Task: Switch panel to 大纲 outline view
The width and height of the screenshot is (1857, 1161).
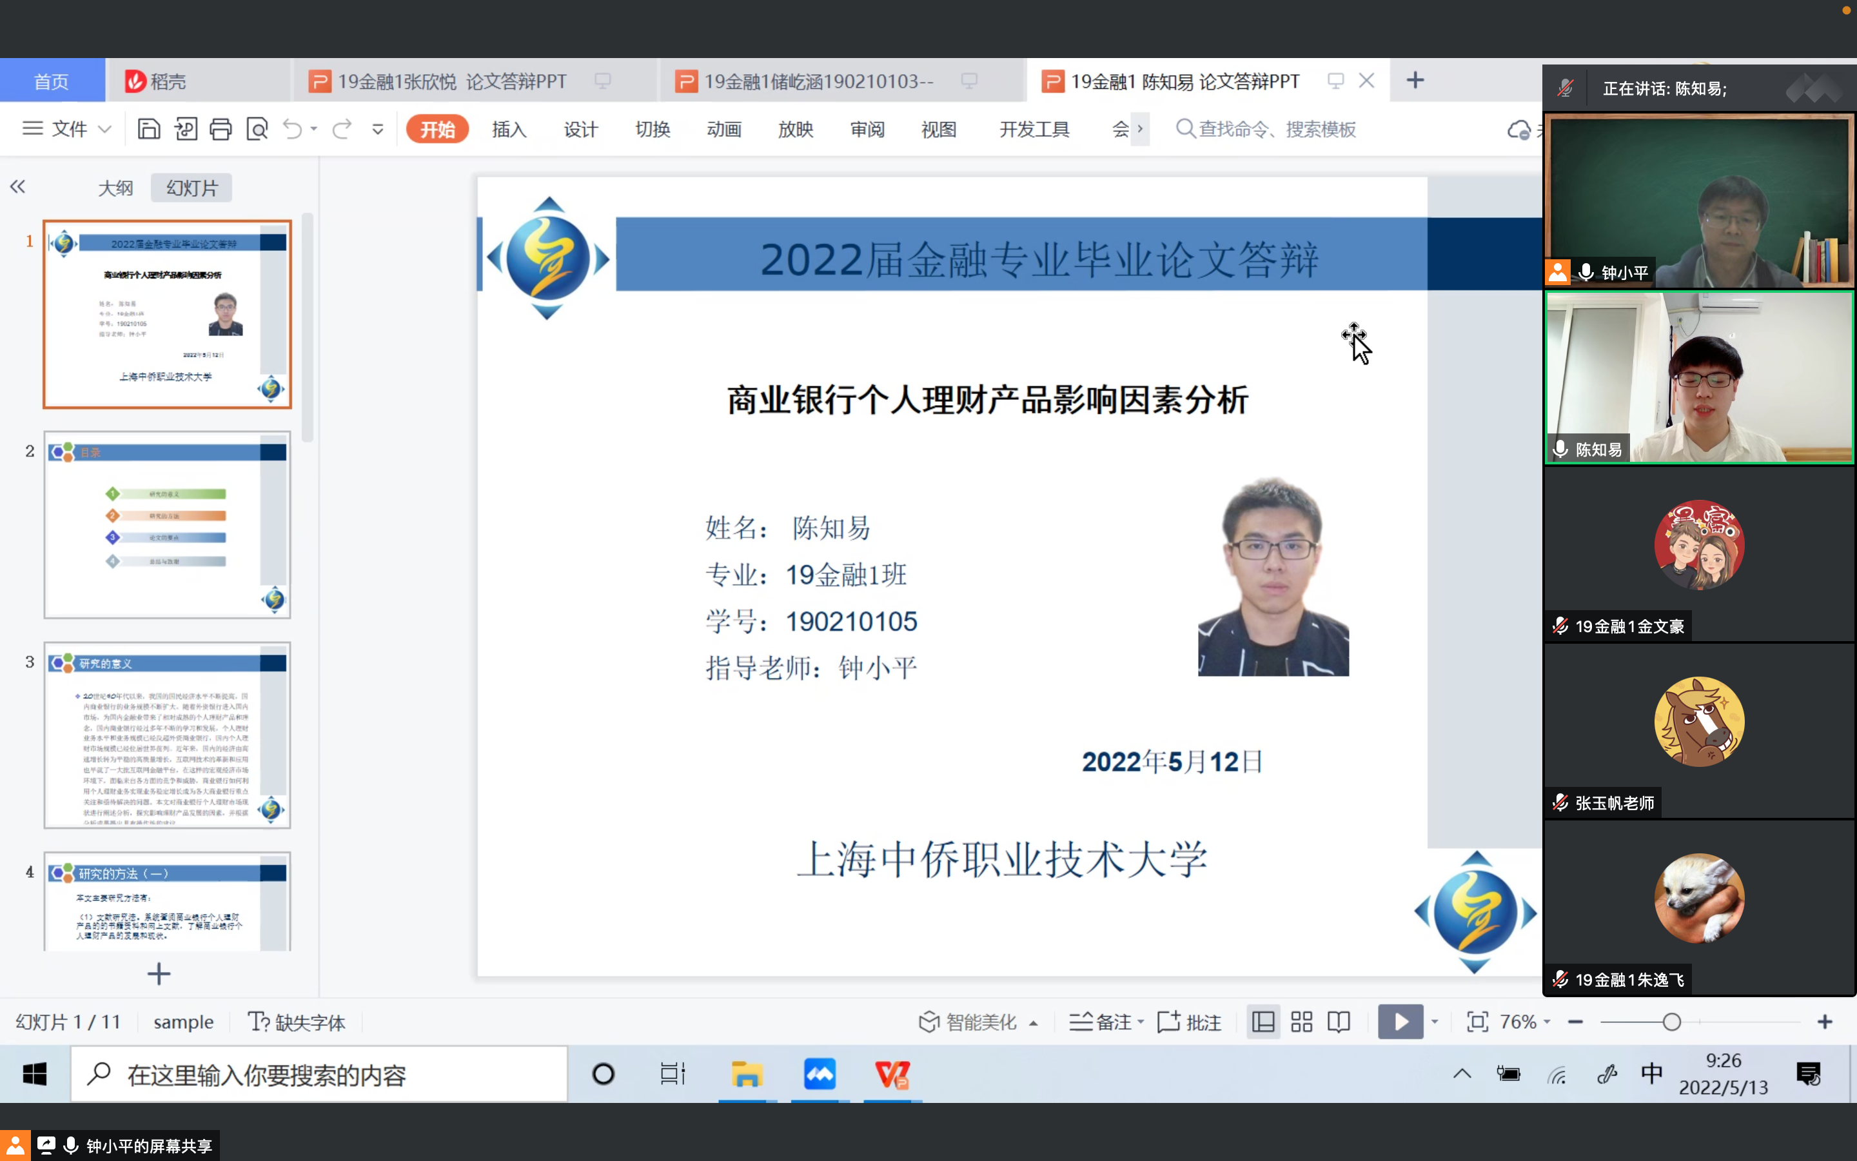Action: pyautogui.click(x=116, y=188)
